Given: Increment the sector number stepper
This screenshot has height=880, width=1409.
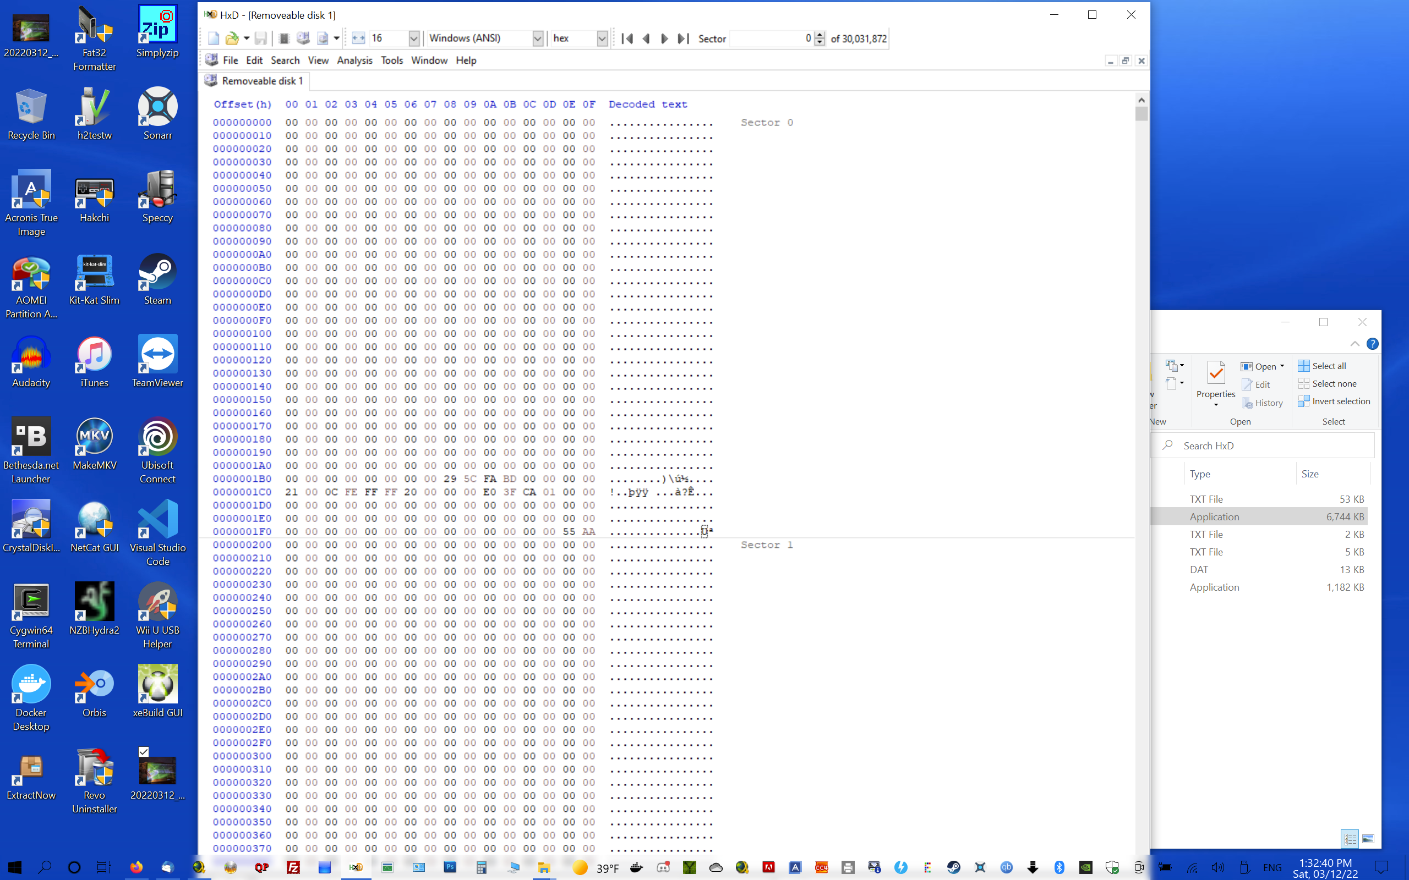Looking at the screenshot, I should 820,35.
